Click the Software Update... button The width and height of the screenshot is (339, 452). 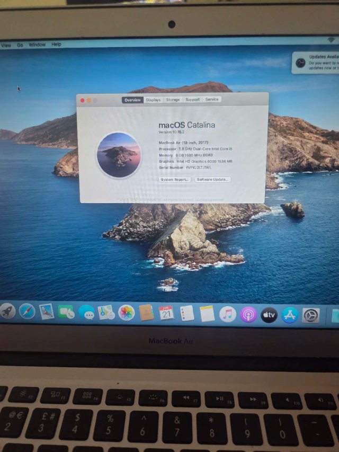(x=213, y=179)
